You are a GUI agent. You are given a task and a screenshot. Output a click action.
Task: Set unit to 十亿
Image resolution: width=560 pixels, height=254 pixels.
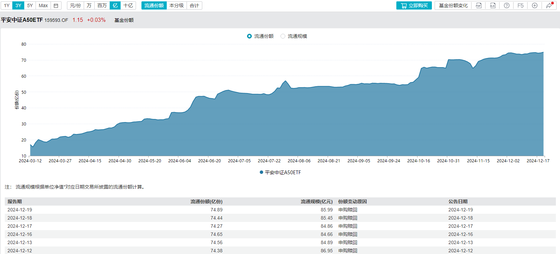(128, 5)
